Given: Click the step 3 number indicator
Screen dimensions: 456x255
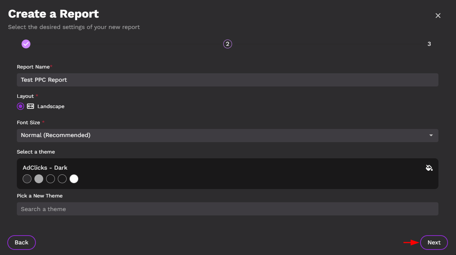Looking at the screenshot, I should (x=429, y=44).
